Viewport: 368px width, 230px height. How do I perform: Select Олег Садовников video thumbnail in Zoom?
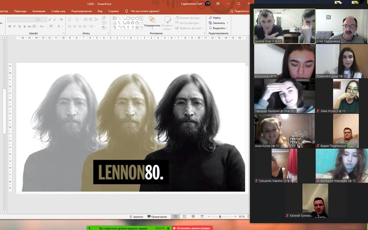pyautogui.click(x=342, y=26)
